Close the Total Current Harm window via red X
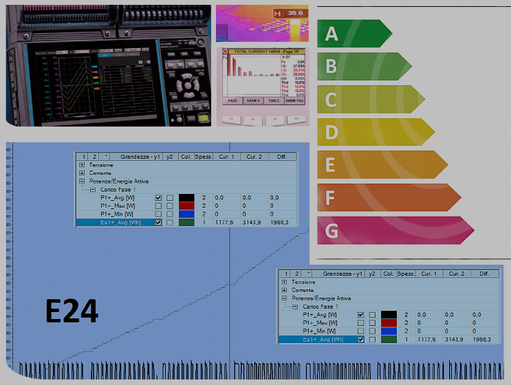 (x=225, y=52)
